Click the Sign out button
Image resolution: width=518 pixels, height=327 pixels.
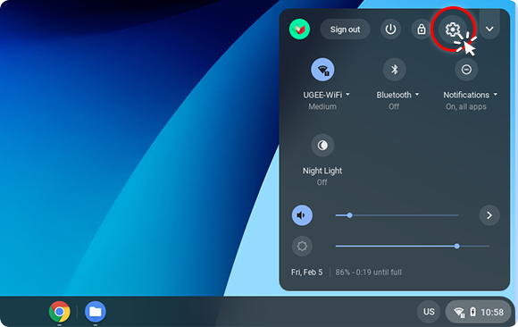pos(345,29)
